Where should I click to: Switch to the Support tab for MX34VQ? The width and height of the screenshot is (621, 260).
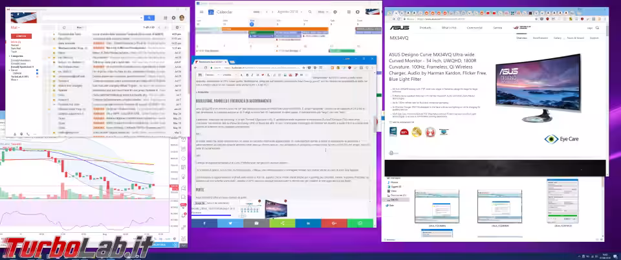[594, 38]
